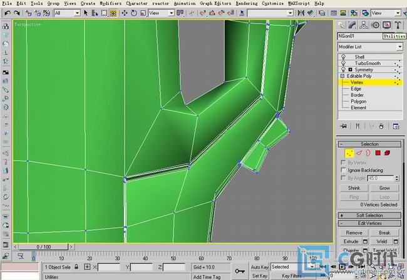Open the Customize menu
Viewport: 407px width, 280px height.
[x=273, y=3]
